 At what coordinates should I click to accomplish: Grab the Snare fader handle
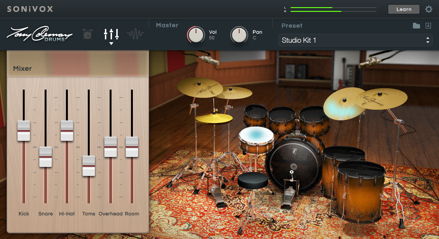46,156
